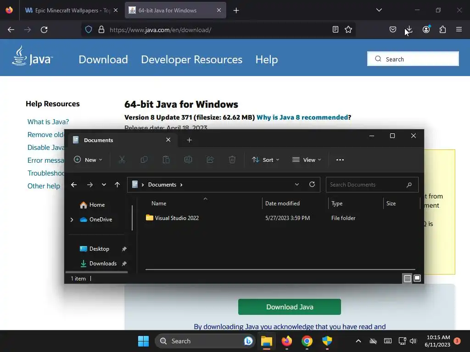
Task: Open Firefox extensions puzzle icon
Action: (x=442, y=29)
